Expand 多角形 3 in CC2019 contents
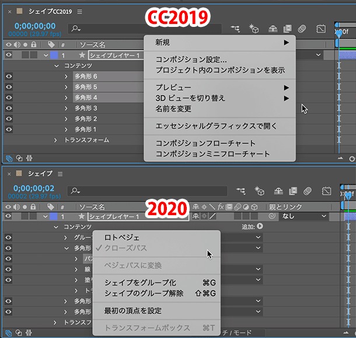 (x=66, y=108)
